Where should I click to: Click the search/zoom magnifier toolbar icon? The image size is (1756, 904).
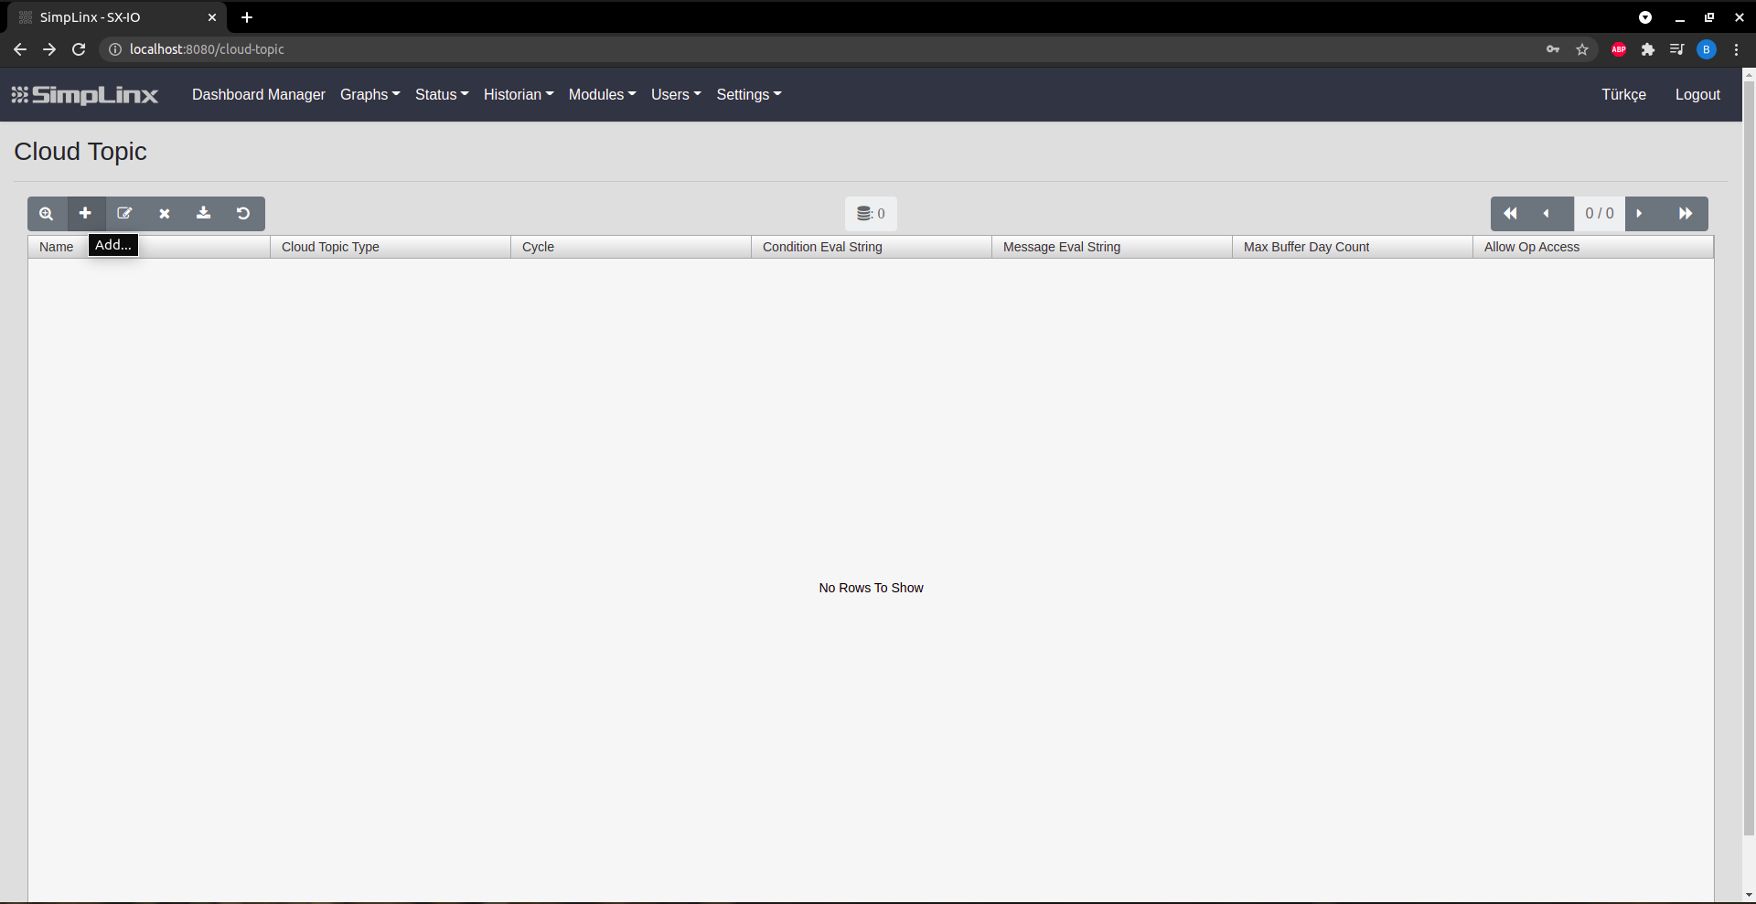point(47,214)
